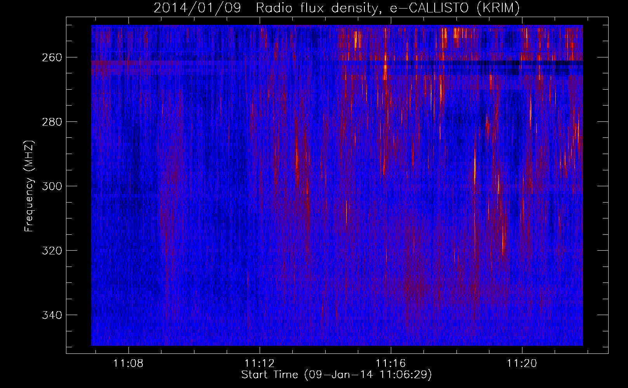Click the '11:12' time tick label
Viewport: 628px width, 388px height.
pos(260,364)
